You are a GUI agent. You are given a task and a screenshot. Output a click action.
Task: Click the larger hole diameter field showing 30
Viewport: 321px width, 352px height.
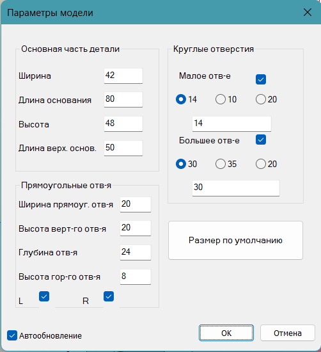[236, 188]
